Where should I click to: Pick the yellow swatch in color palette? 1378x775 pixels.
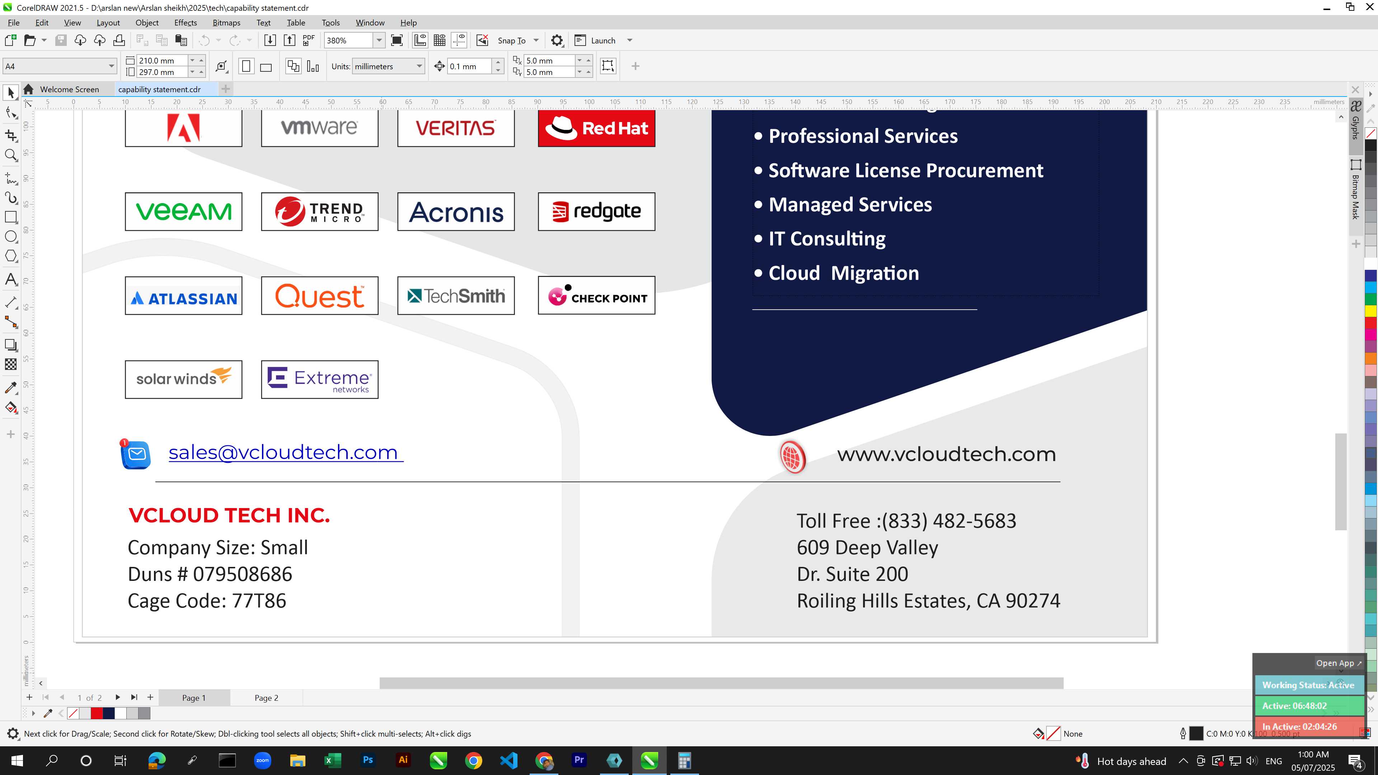tap(1370, 311)
